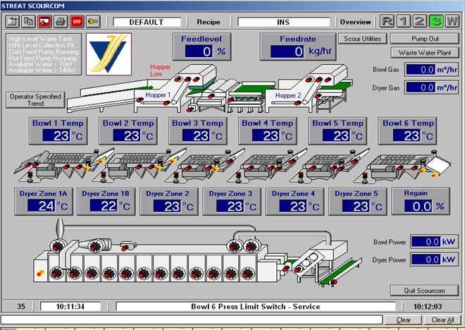Click the yellow key security icon
This screenshot has width=465, height=330.
click(x=93, y=22)
